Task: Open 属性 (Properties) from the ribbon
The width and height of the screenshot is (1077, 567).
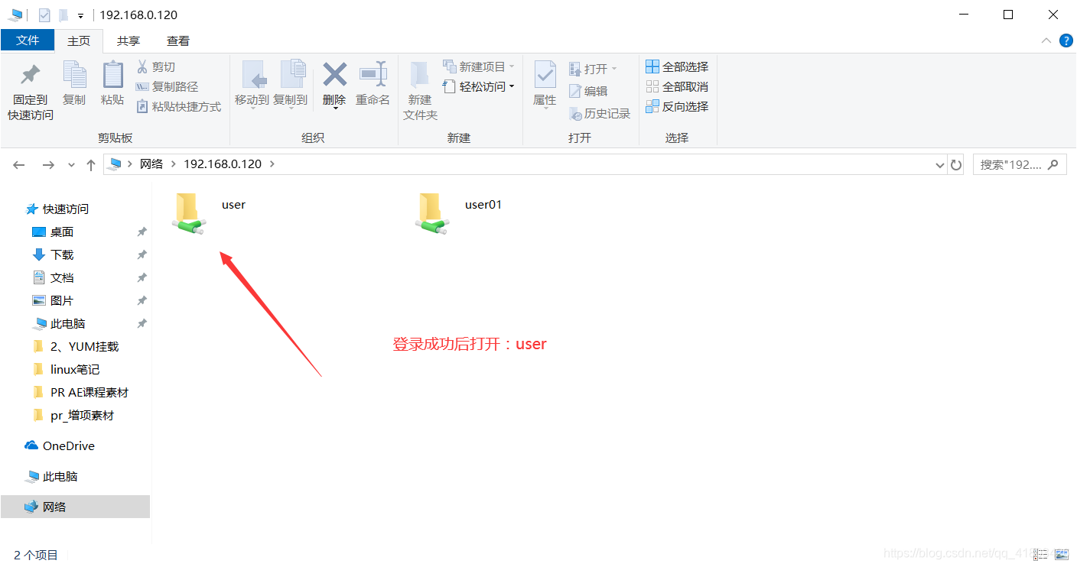Action: point(544,84)
